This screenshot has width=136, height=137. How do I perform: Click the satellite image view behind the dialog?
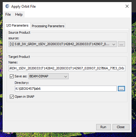tap(134, 69)
